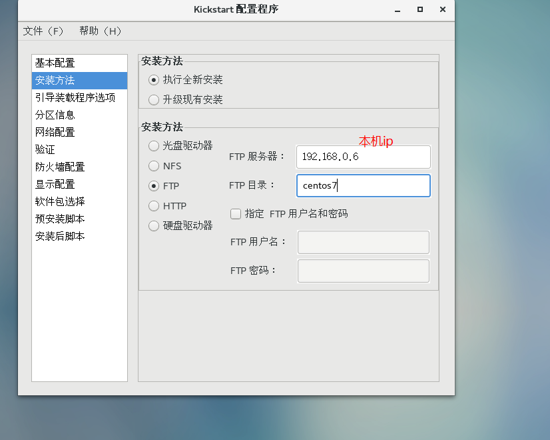Go to 分区信息 section
550x440 pixels.
tap(80, 115)
